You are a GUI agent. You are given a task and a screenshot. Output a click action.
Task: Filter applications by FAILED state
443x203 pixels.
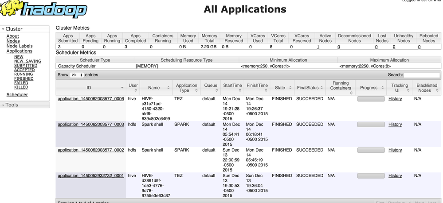coord(21,83)
